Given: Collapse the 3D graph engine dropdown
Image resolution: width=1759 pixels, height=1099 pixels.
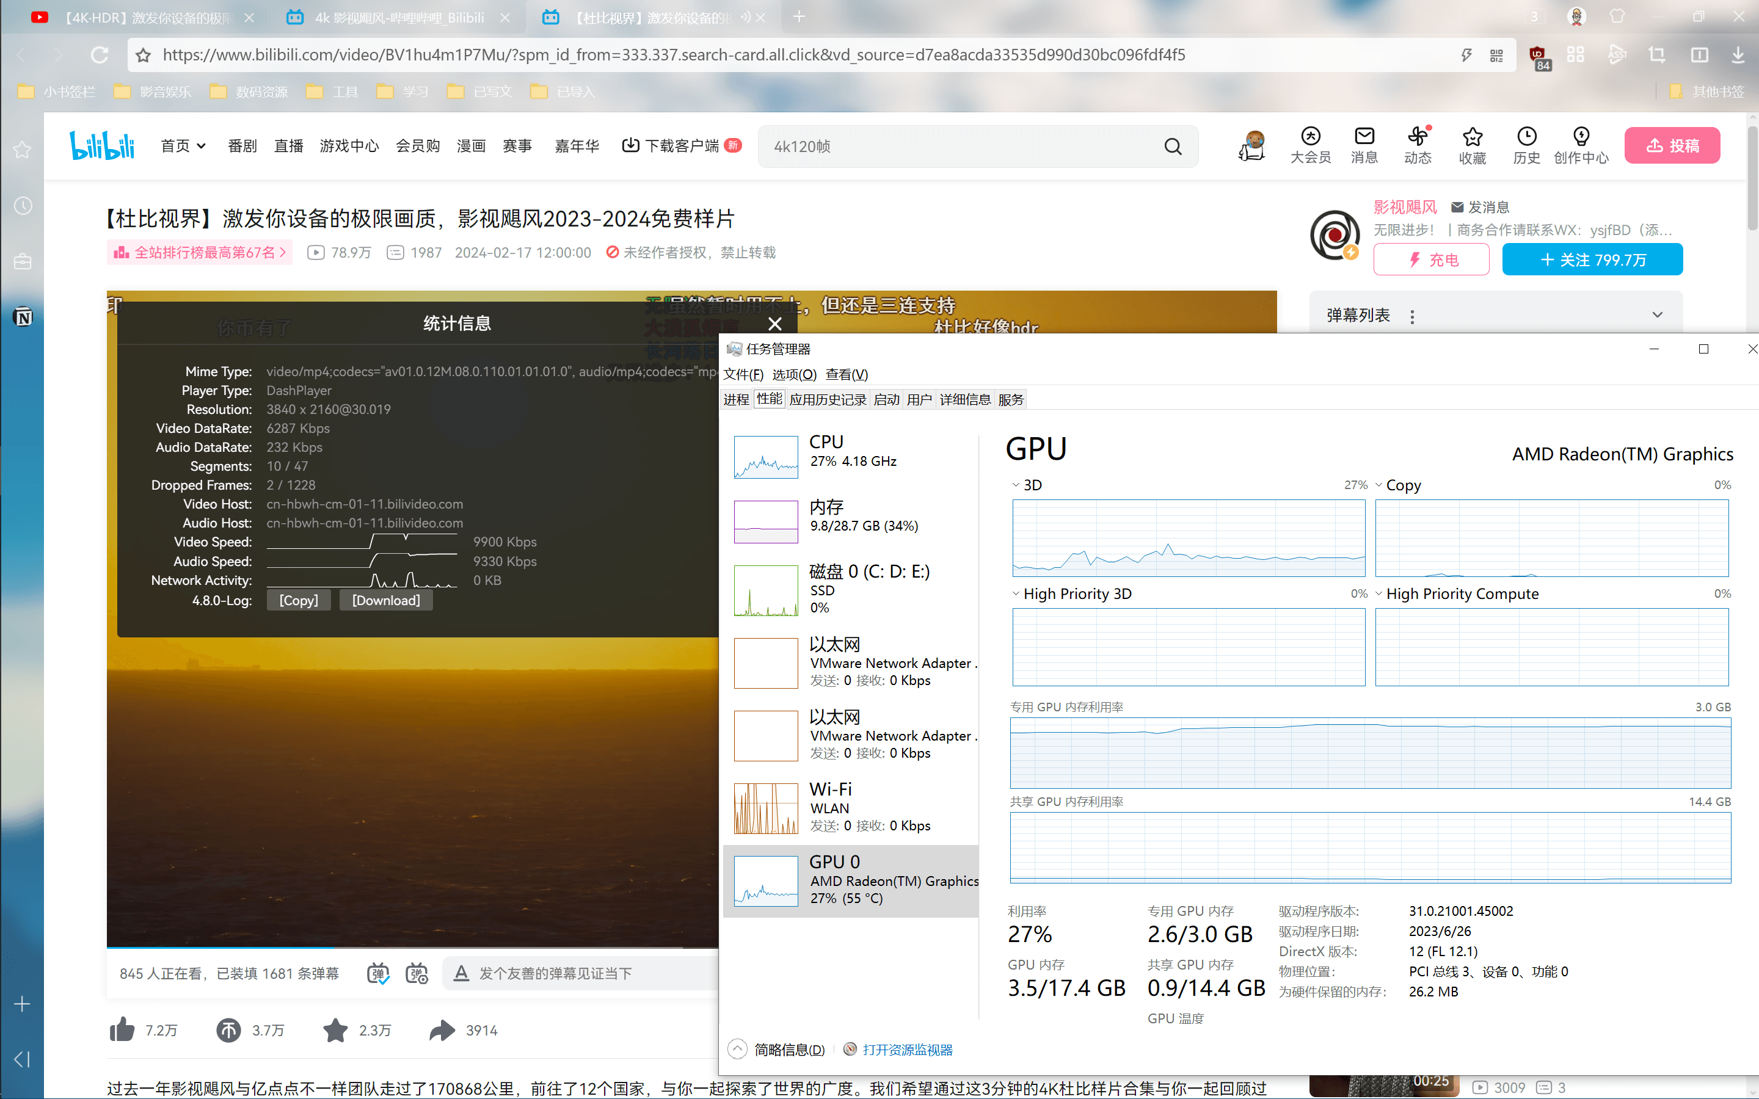Looking at the screenshot, I should (x=1016, y=485).
